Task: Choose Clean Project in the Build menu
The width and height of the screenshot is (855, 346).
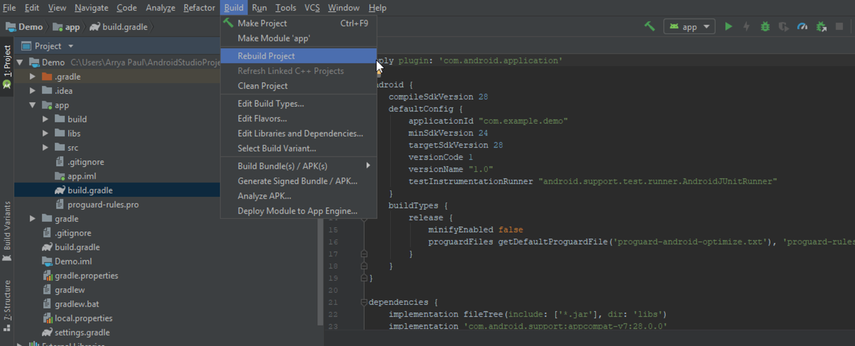Action: (263, 86)
